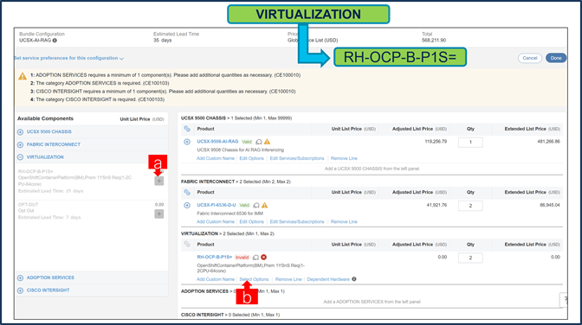Open the UCSX-9508-AI-RAG product link
Image resolution: width=582 pixels, height=325 pixels.
tap(217, 142)
